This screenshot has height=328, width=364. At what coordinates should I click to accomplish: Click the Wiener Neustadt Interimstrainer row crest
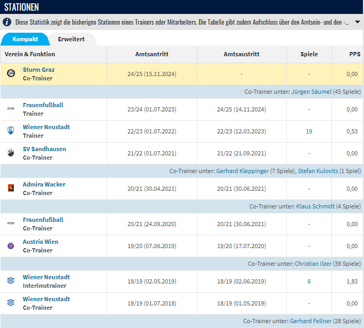11,281
